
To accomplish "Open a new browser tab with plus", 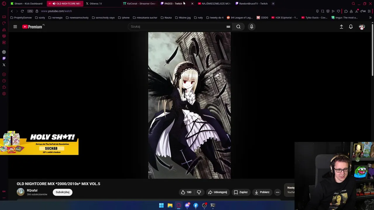I will [x=273, y=3].
